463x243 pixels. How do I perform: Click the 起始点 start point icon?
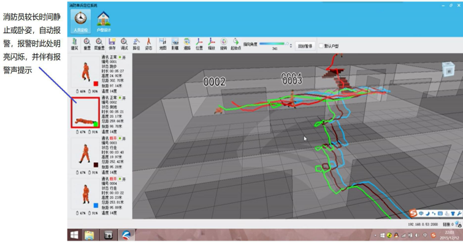pyautogui.click(x=235, y=43)
